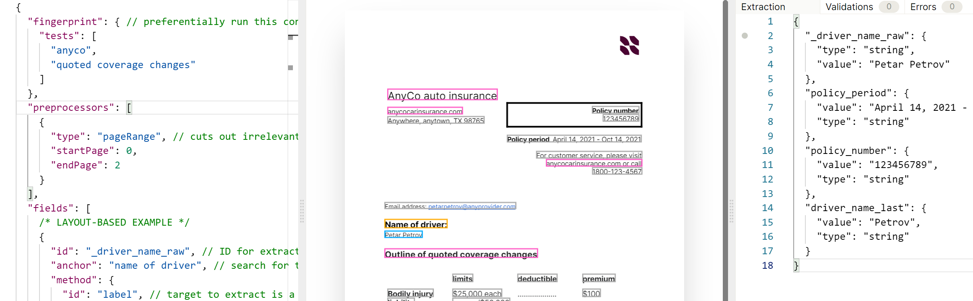Click the Validations count badge showing 0
The width and height of the screenshot is (973, 301).
(x=889, y=7)
